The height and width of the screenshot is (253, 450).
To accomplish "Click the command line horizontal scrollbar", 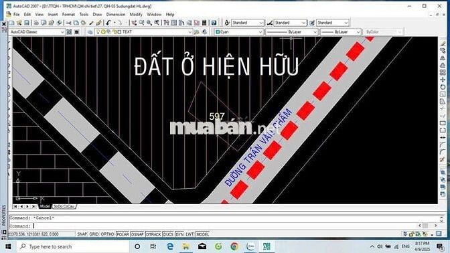I will pos(428,226).
